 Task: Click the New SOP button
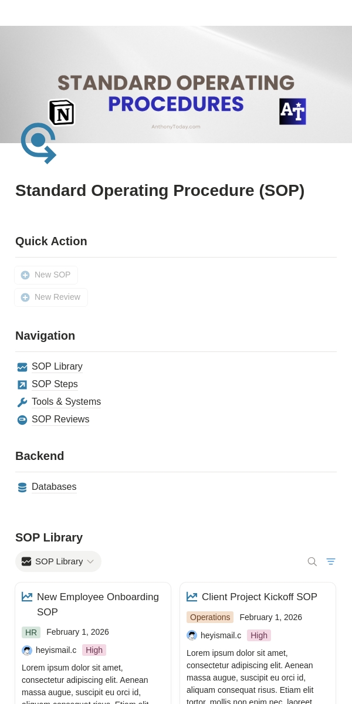click(x=46, y=275)
